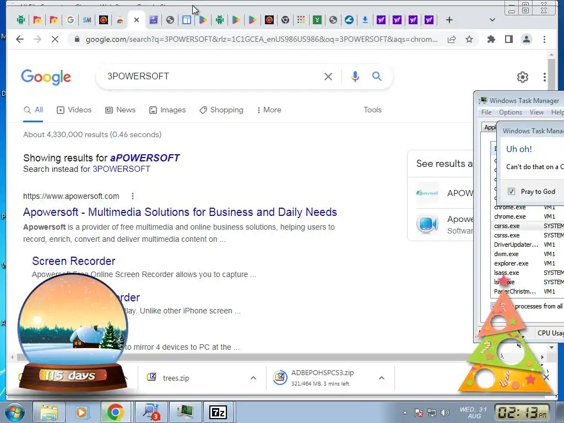Click the snow globe 115 days gadget

pyautogui.click(x=73, y=334)
